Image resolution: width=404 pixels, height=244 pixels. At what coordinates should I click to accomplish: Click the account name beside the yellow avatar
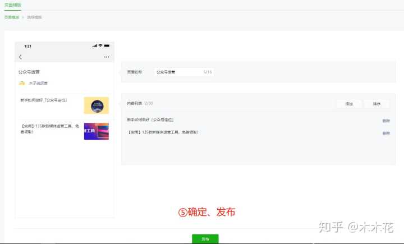click(38, 83)
